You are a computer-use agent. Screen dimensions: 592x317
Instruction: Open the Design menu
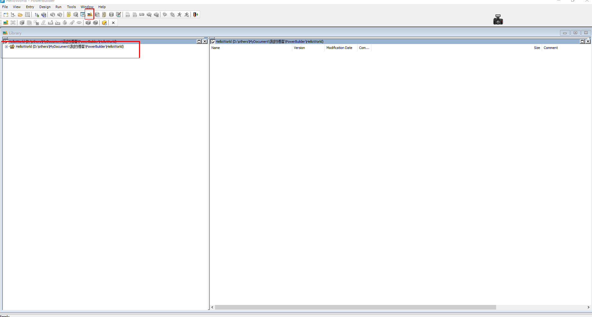coord(45,7)
